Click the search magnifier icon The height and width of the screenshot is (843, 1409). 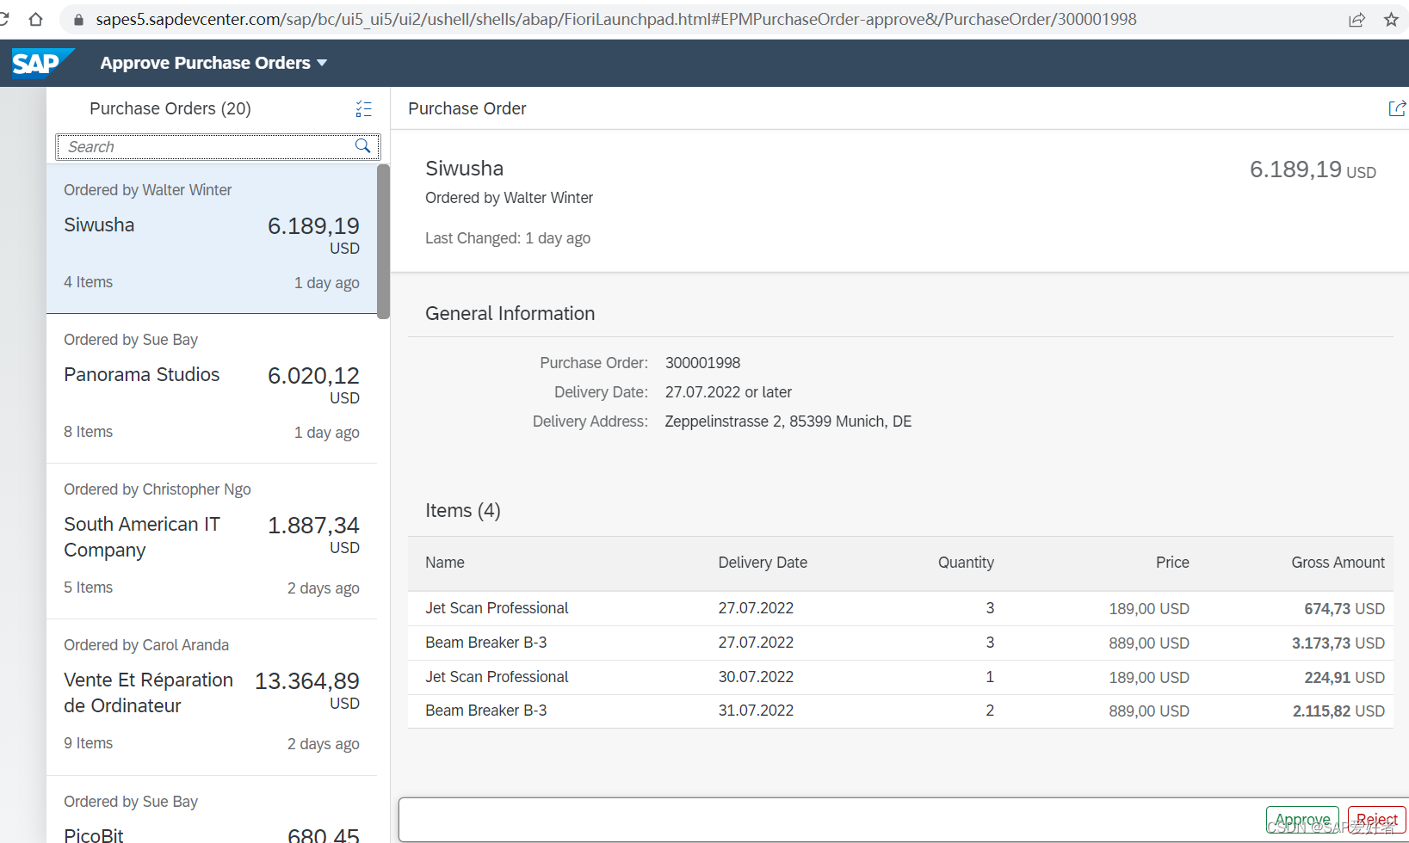pyautogui.click(x=363, y=146)
